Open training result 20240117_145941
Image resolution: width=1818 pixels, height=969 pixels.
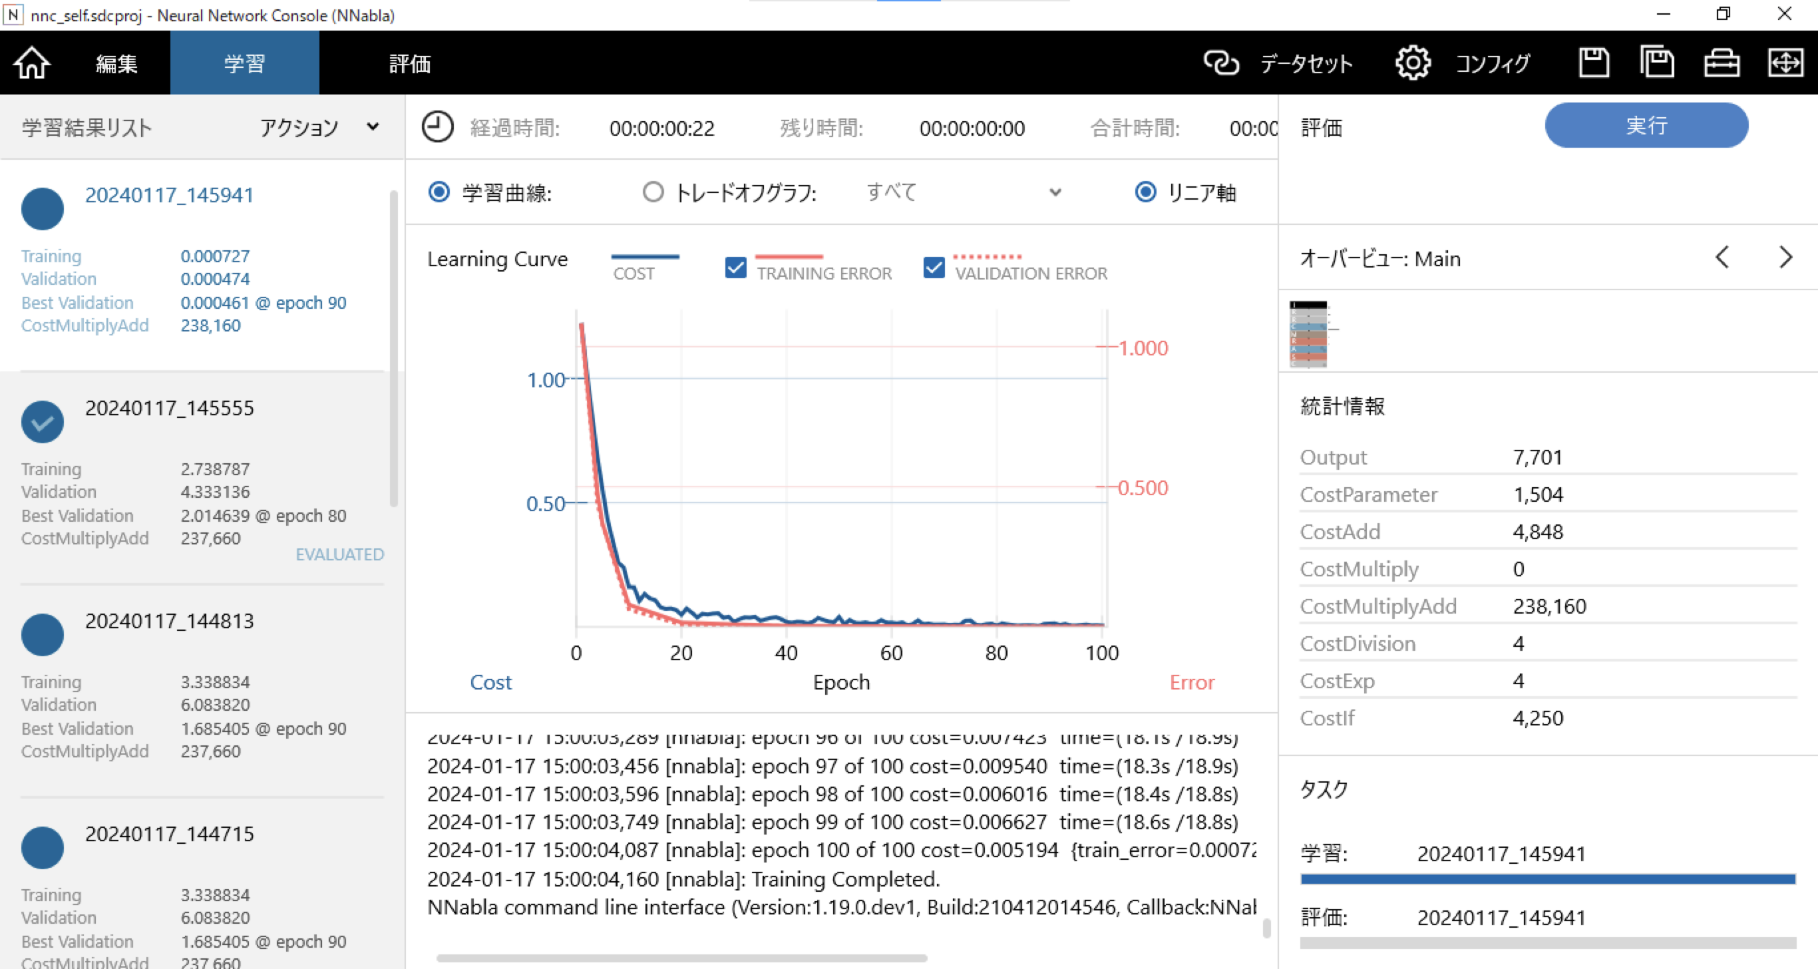(x=170, y=196)
